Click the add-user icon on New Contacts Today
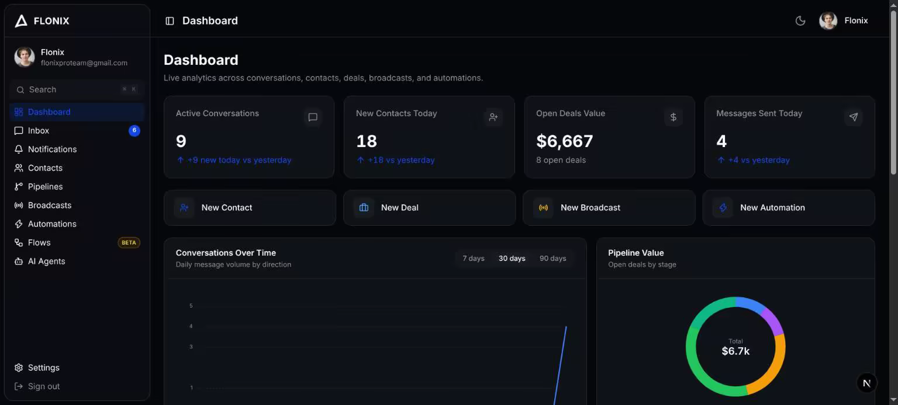 point(493,117)
